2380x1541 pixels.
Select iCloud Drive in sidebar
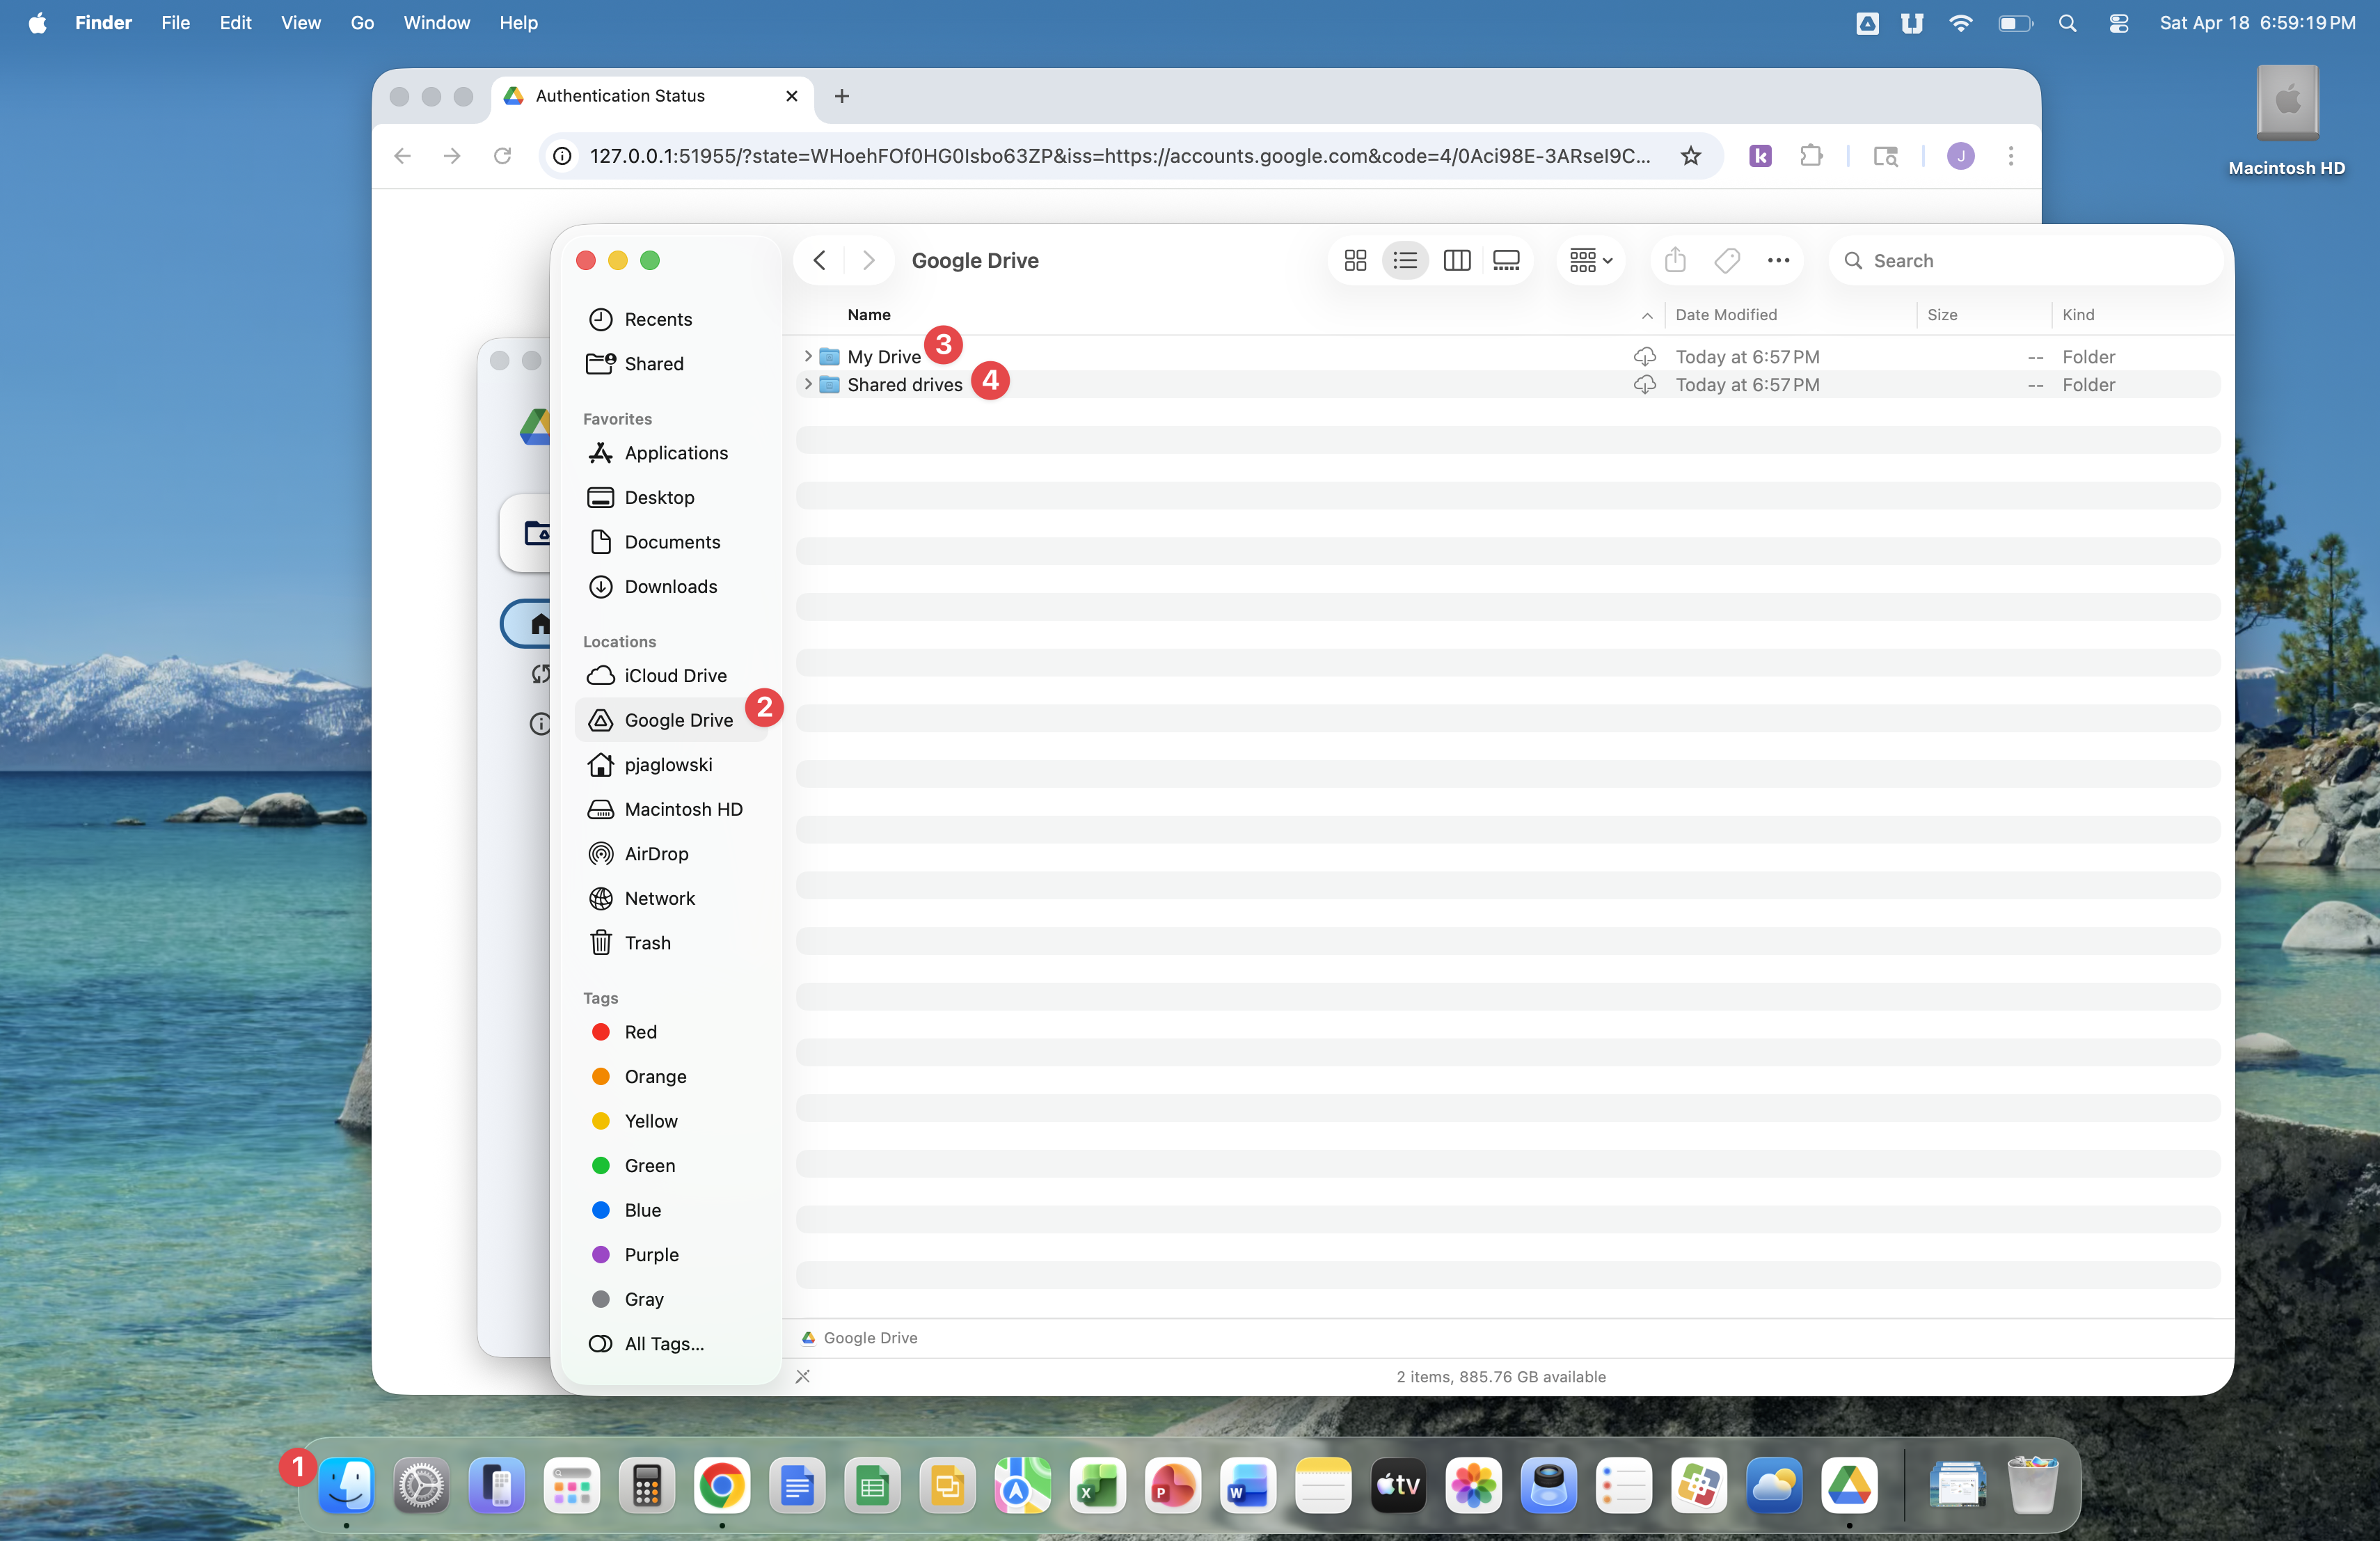click(x=674, y=676)
